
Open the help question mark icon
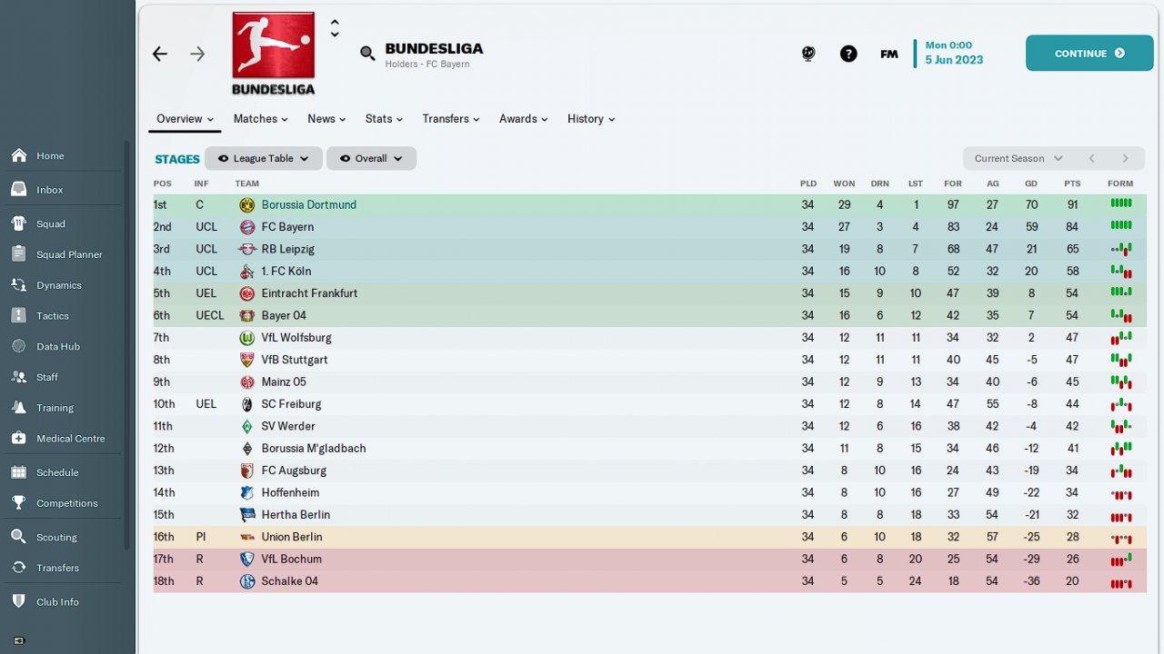pyautogui.click(x=848, y=54)
